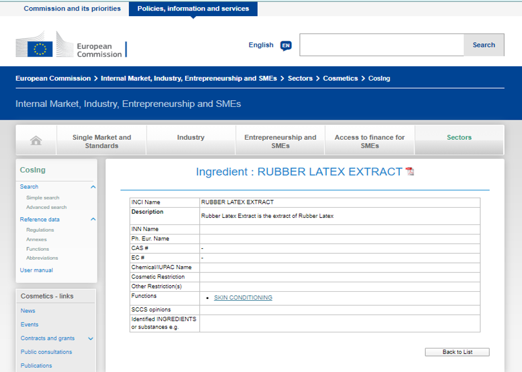The image size is (522, 372).
Task: Click Cosmetics in the breadcrumb trail
Action: point(340,79)
